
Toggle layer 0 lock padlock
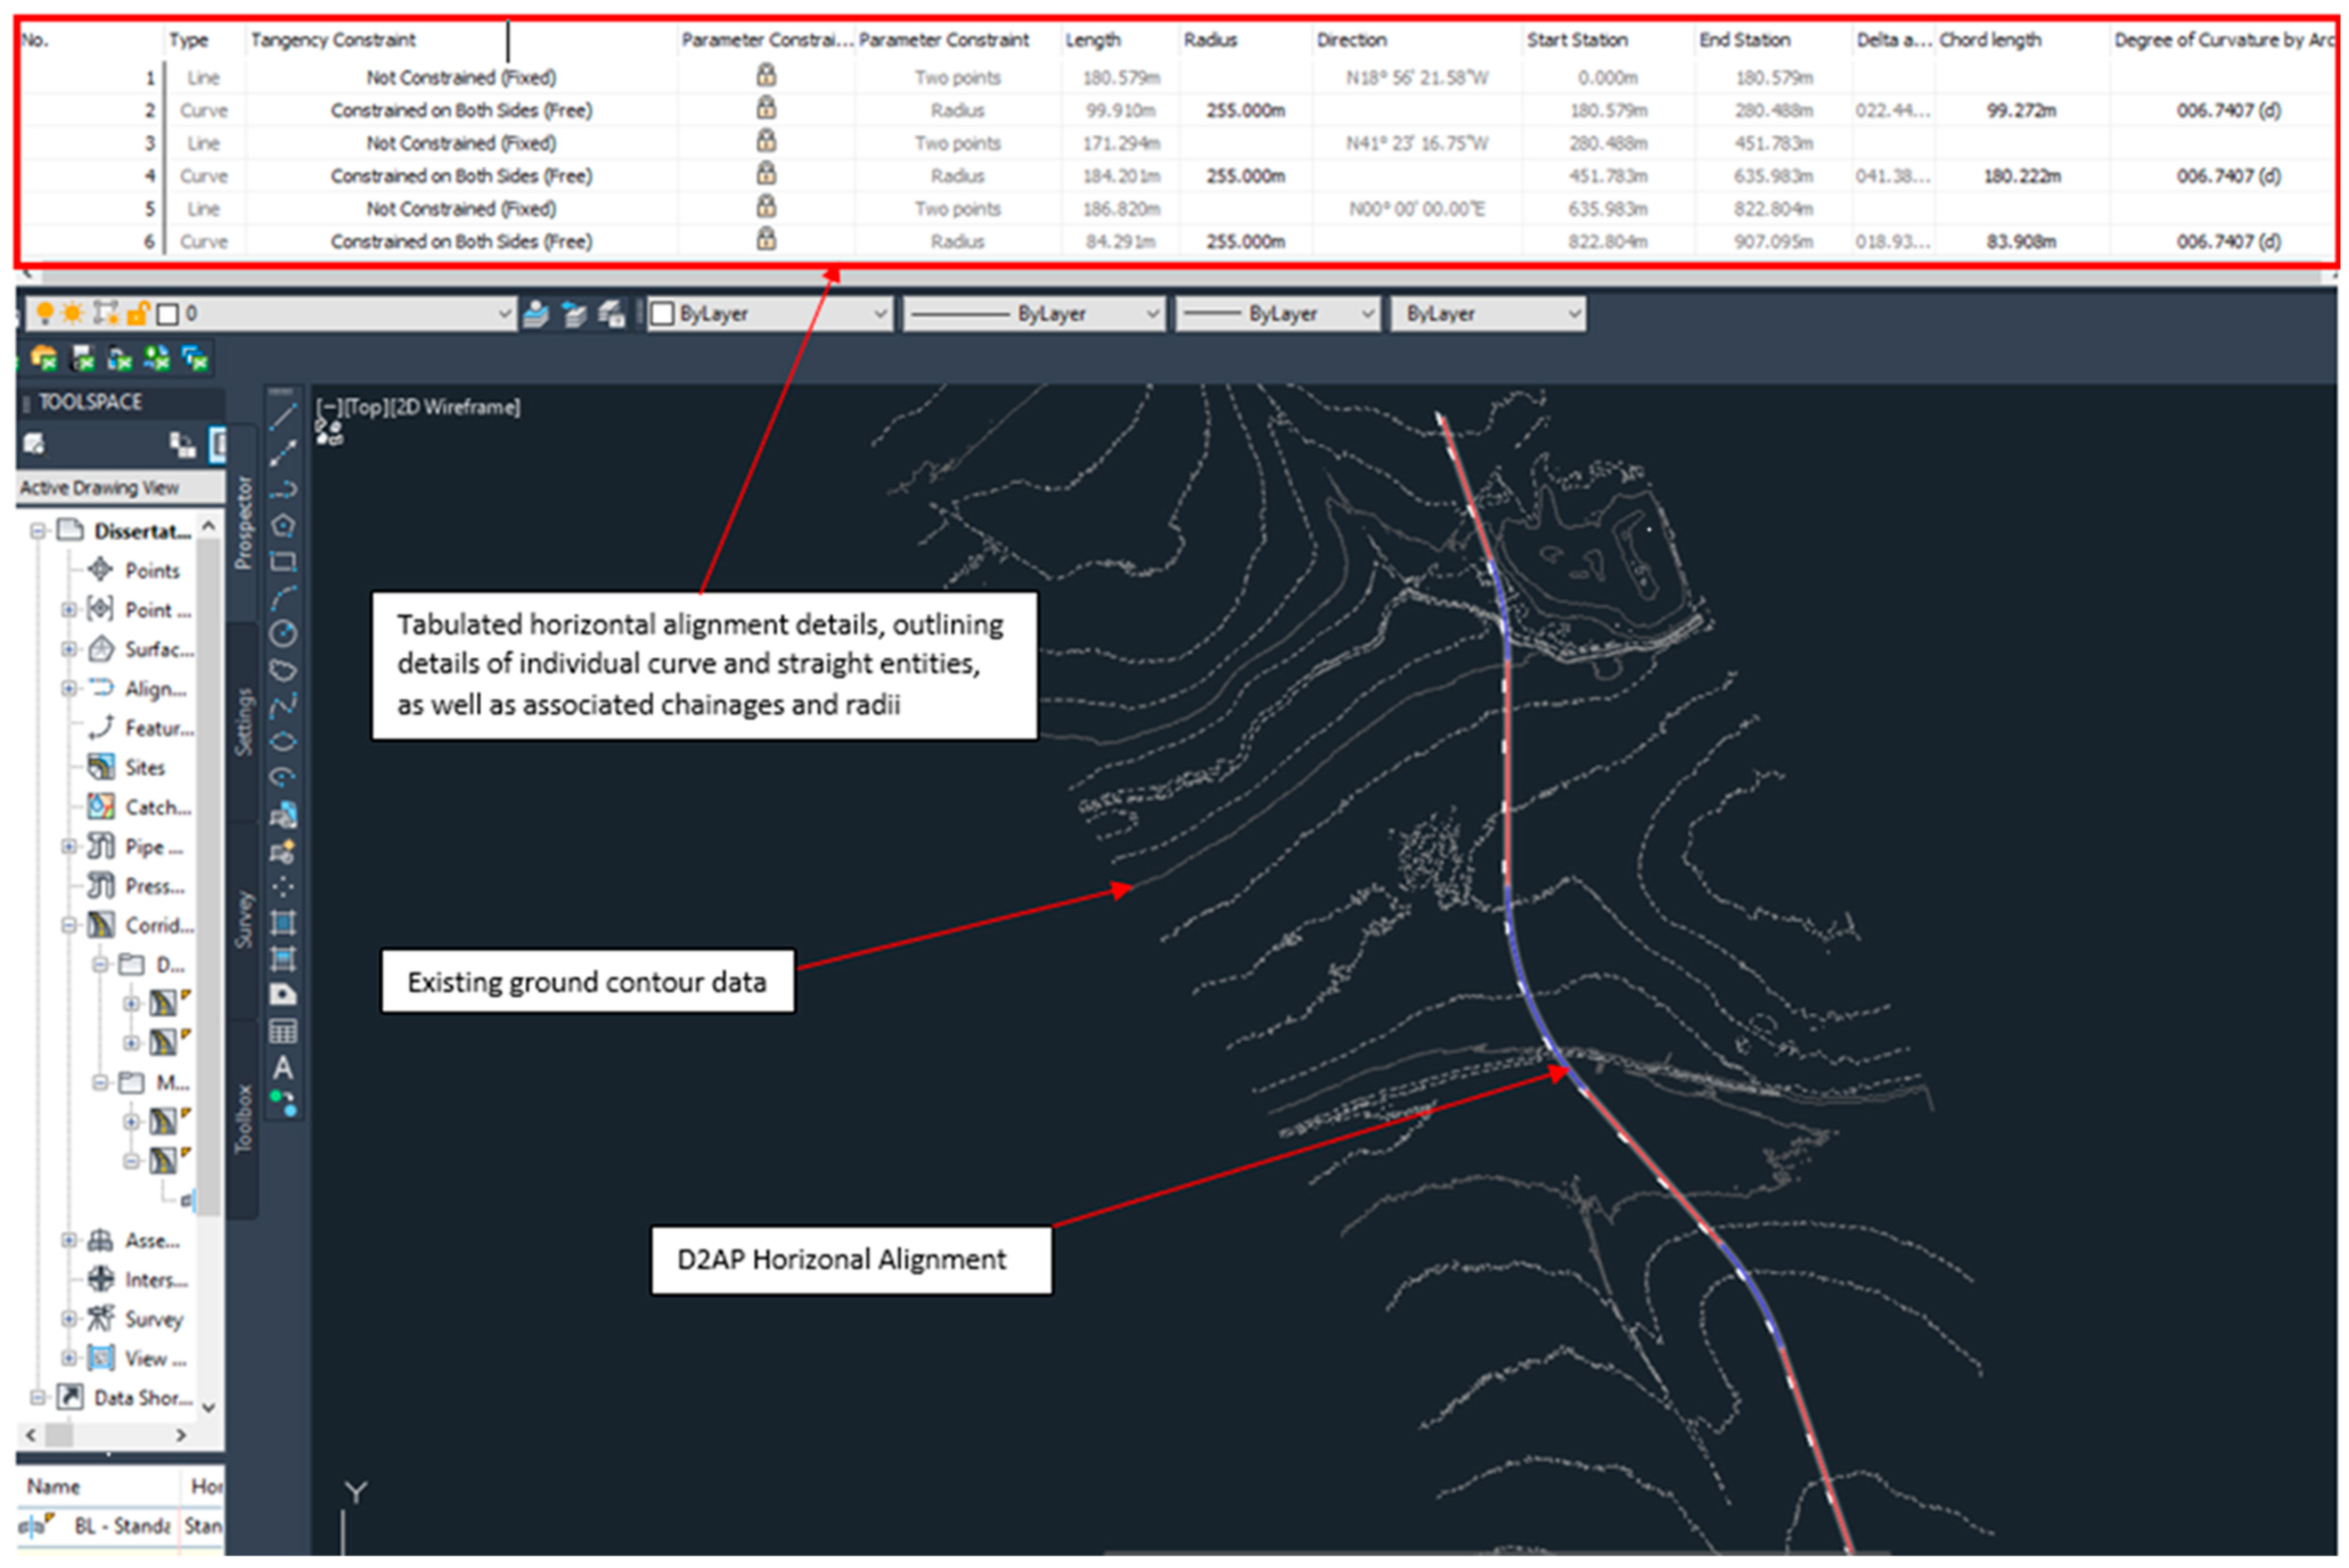137,314
